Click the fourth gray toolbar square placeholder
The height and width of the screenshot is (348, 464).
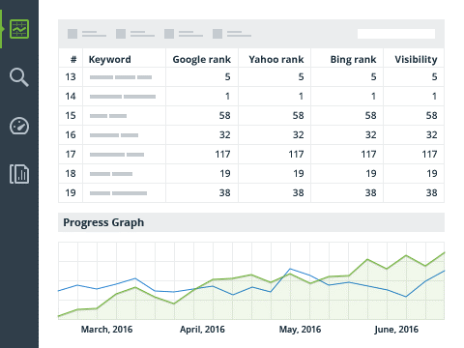pos(217,34)
